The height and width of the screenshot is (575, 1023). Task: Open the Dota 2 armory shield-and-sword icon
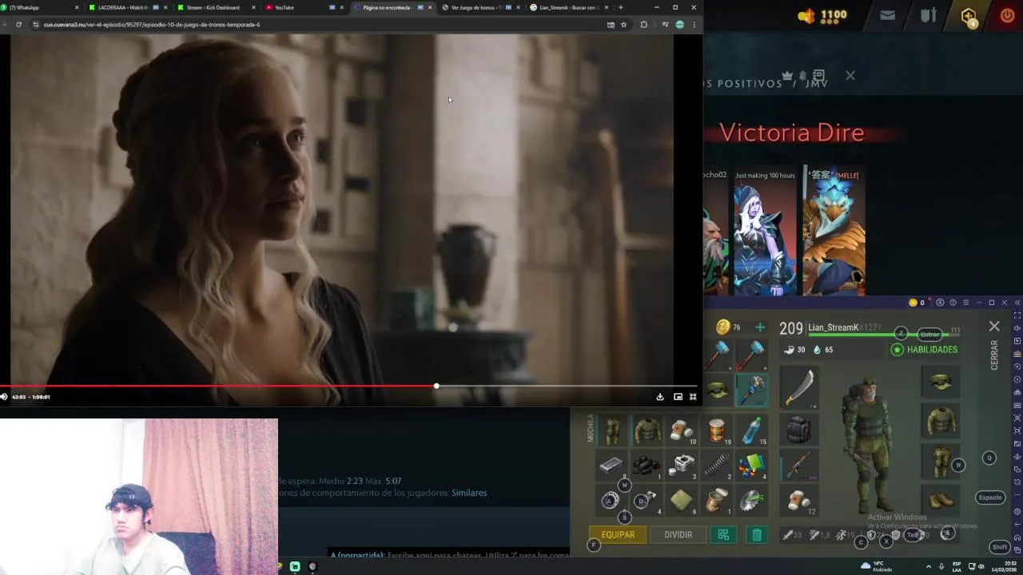928,15
